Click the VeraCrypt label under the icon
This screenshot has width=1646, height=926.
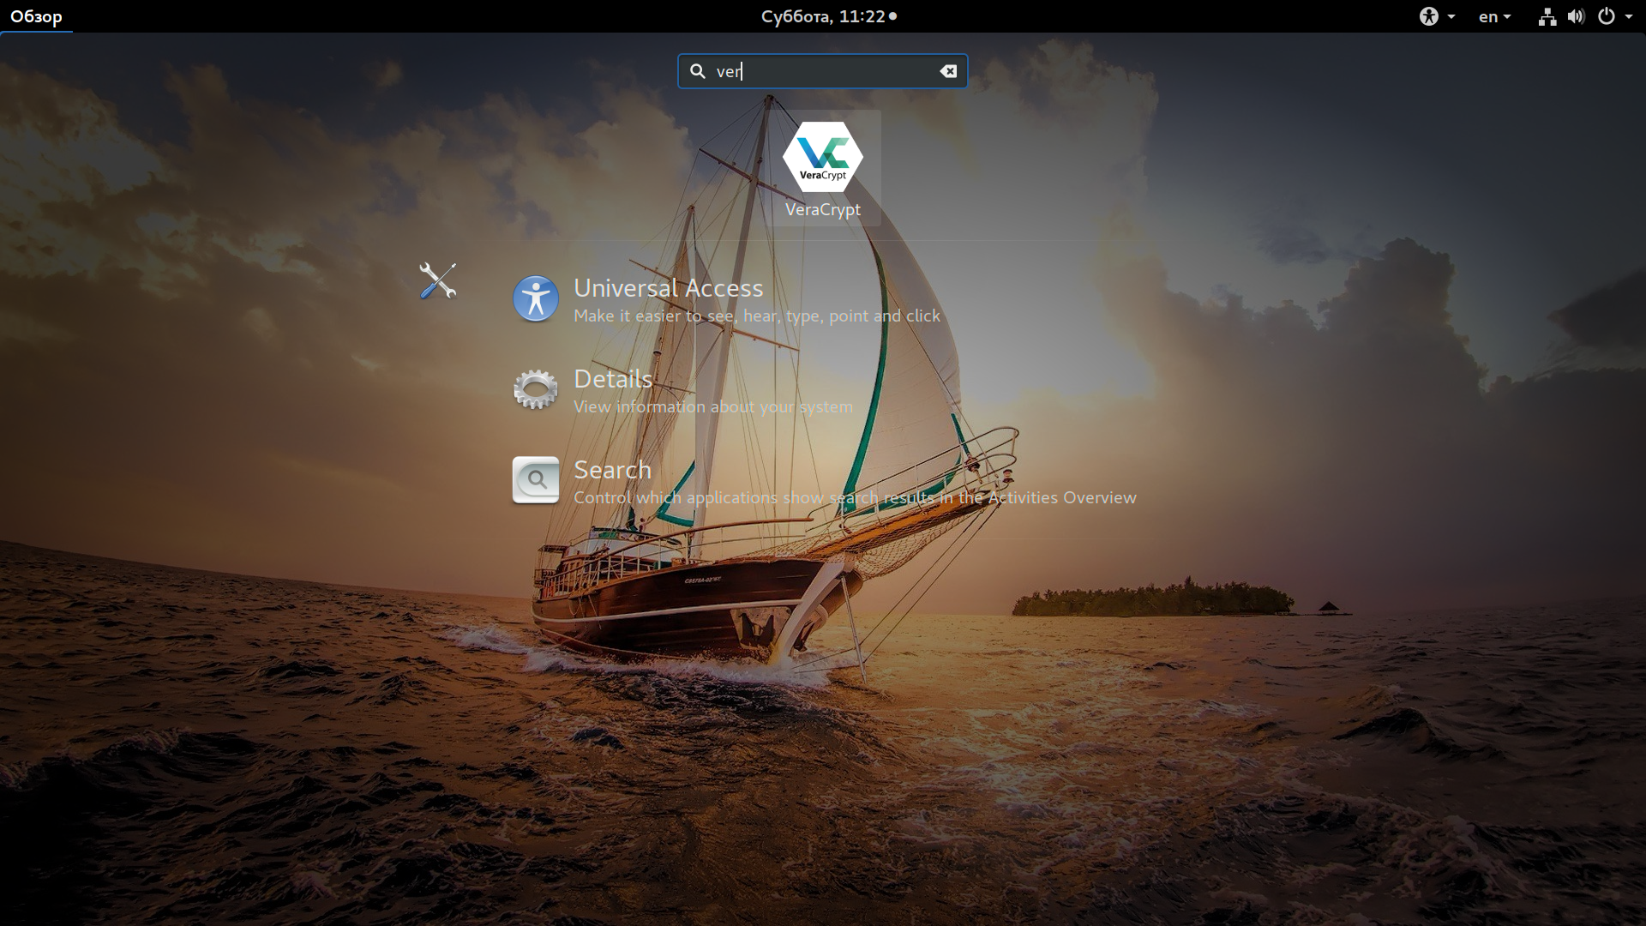pos(823,210)
